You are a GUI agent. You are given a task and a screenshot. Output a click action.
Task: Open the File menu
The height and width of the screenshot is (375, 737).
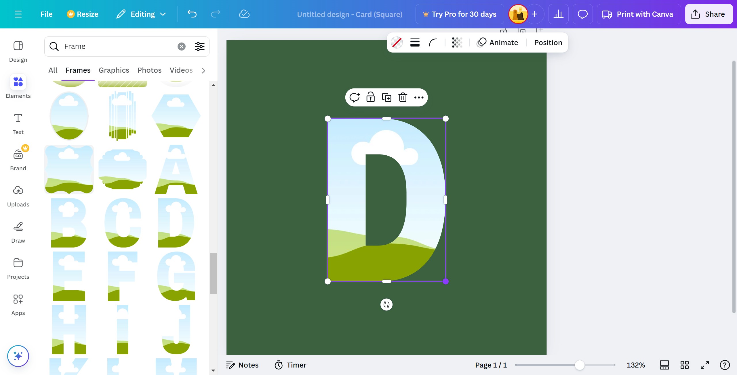tap(46, 14)
